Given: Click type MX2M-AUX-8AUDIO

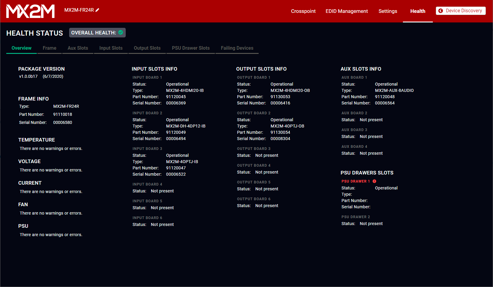Looking at the screenshot, I should [394, 90].
